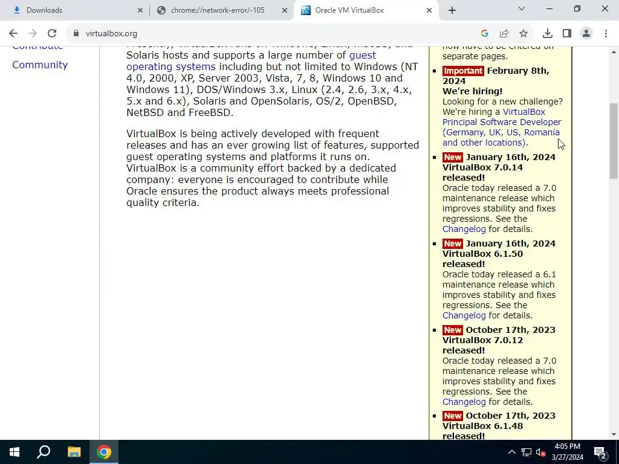Click the Chrome taskbar icon
Viewport: 619px width, 464px height.
104,452
